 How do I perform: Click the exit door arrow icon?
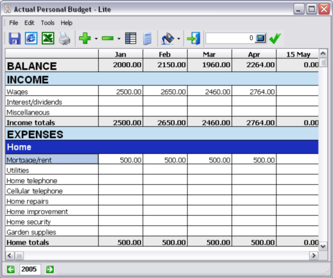click(194, 38)
